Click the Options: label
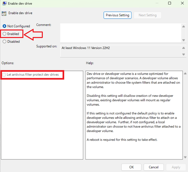The height and width of the screenshot is (172, 188). pos(8,63)
